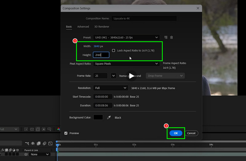Screen dimensions: 246x161
Task: Toggle the adjustment layer switch on the layer row
Action: tap(14, 154)
